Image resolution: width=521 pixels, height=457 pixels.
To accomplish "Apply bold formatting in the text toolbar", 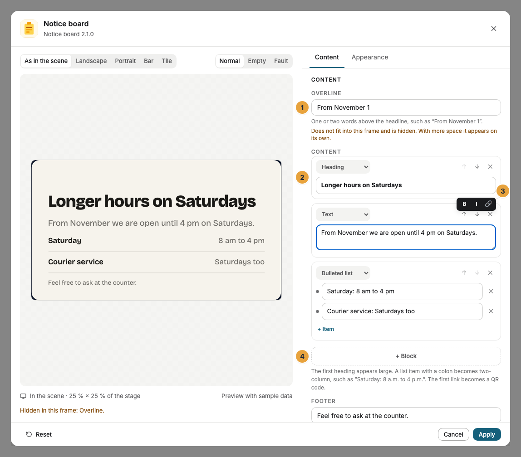I will coord(464,204).
